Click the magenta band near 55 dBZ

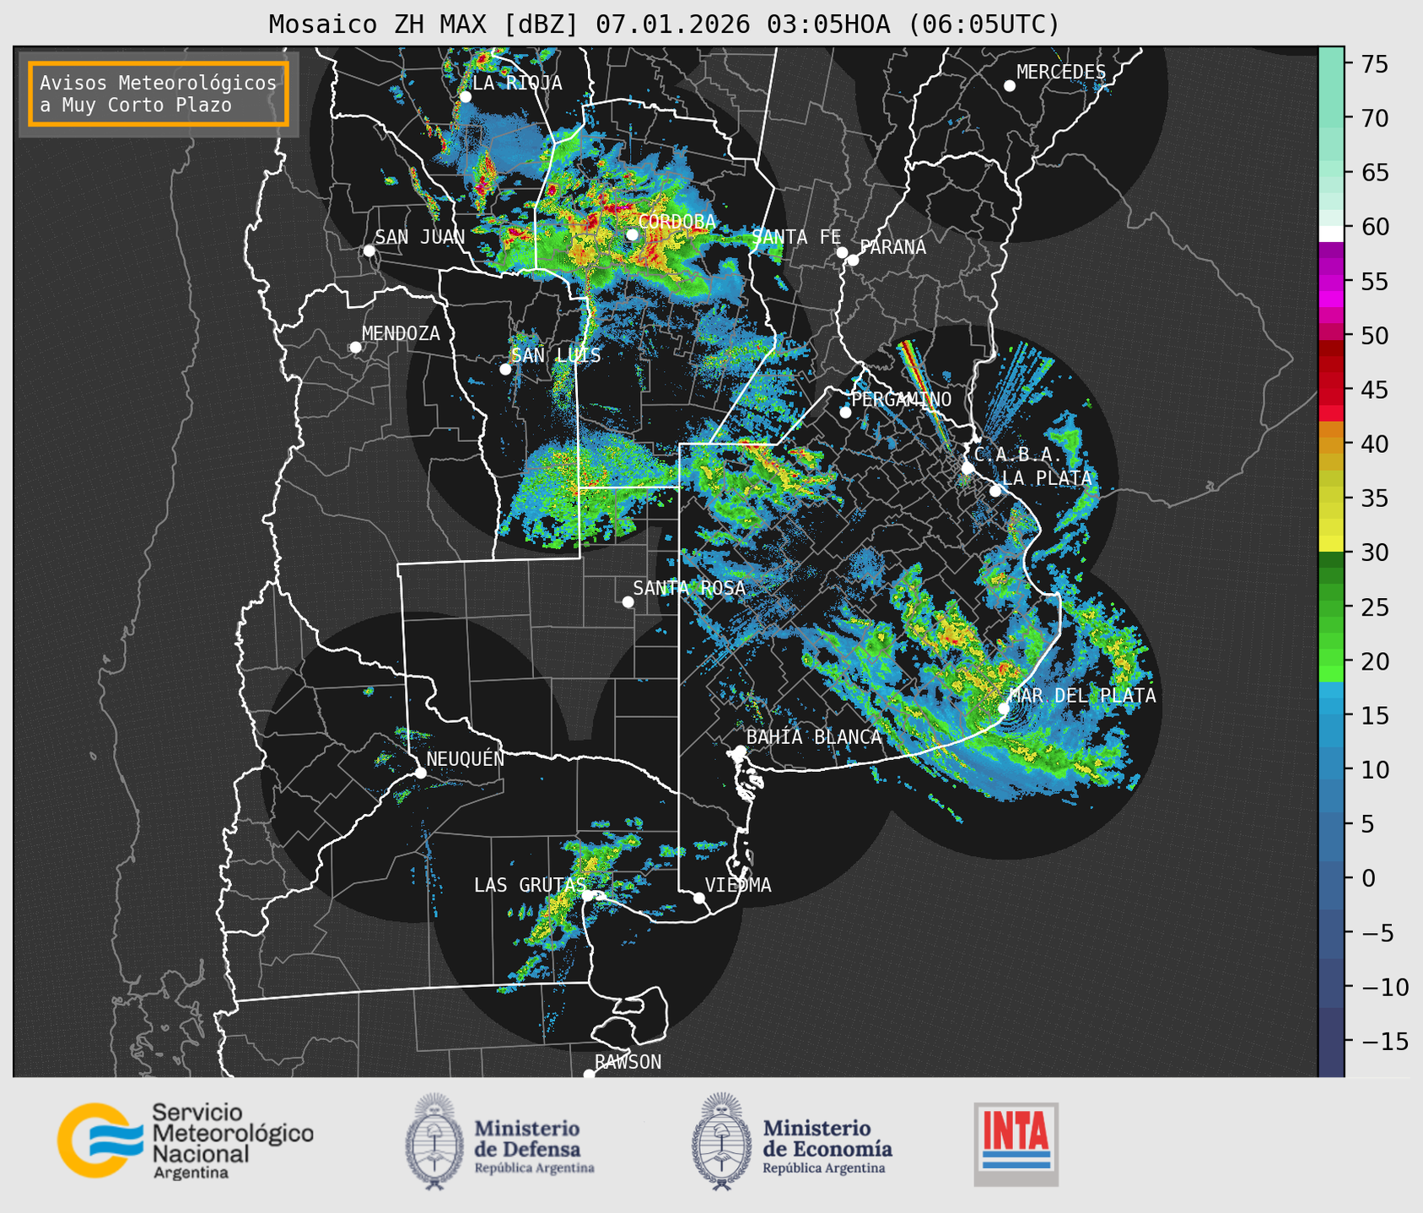pos(1330,281)
